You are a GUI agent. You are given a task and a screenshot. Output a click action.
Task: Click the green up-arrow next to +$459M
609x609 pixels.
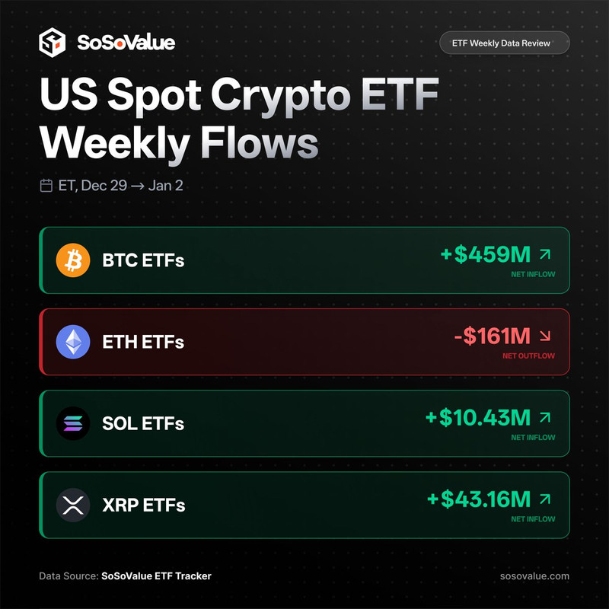pos(545,254)
